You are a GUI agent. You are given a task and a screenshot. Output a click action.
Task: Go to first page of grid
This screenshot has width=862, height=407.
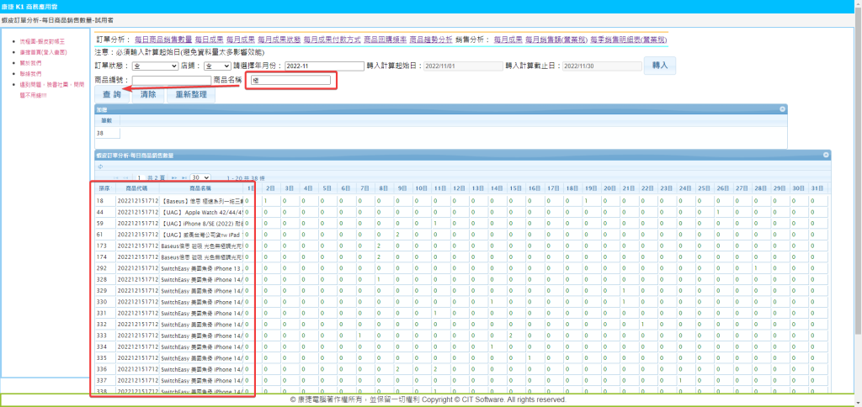tap(114, 178)
